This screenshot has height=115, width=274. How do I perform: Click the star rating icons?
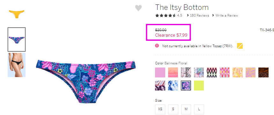tap(166, 16)
